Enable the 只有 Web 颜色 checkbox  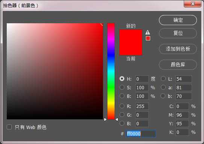click(9, 127)
